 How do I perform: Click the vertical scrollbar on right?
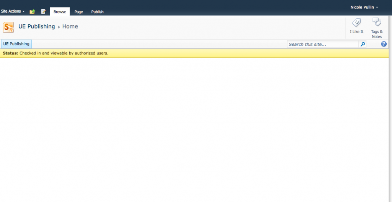[390, 109]
